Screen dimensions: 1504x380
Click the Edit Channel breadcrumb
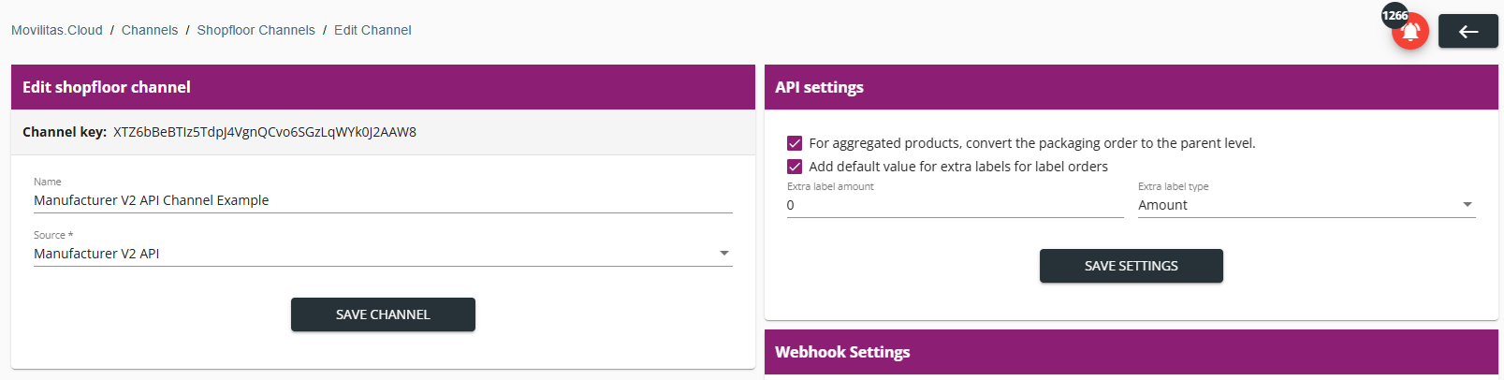pyautogui.click(x=372, y=30)
